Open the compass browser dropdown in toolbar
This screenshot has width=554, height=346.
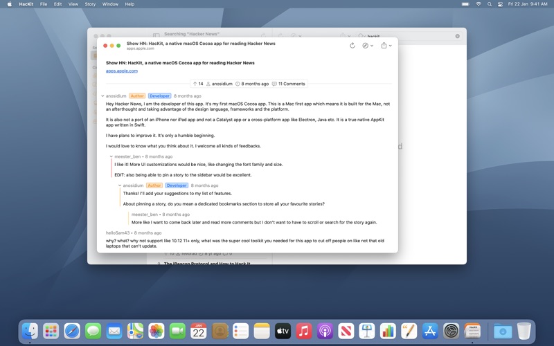pyautogui.click(x=368, y=46)
